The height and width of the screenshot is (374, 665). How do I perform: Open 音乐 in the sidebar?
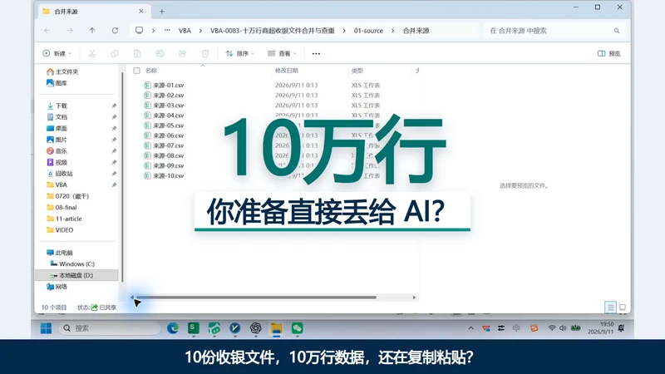click(x=57, y=151)
